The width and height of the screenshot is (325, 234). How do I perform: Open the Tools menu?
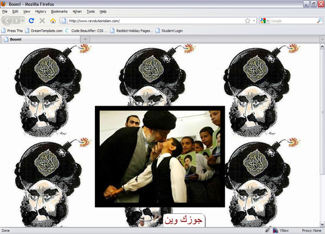click(x=90, y=11)
